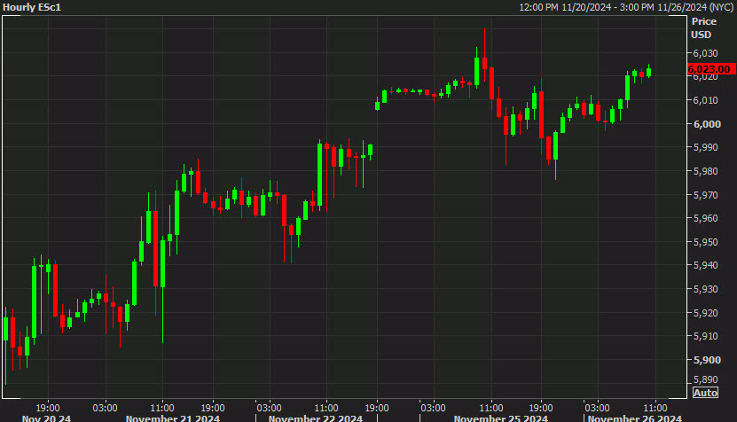Click the 5,940 price axis label

705,265
